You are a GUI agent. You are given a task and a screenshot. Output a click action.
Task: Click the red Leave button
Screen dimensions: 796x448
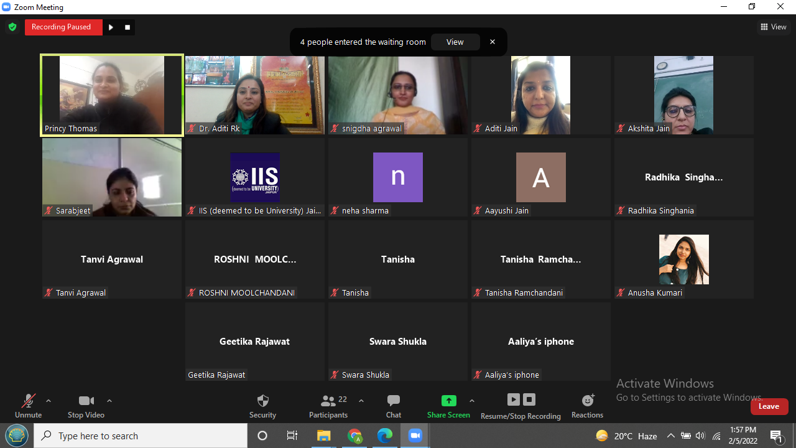pos(769,406)
